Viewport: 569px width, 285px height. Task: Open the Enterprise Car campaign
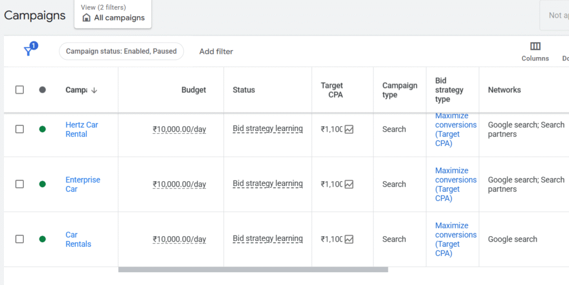(x=83, y=184)
